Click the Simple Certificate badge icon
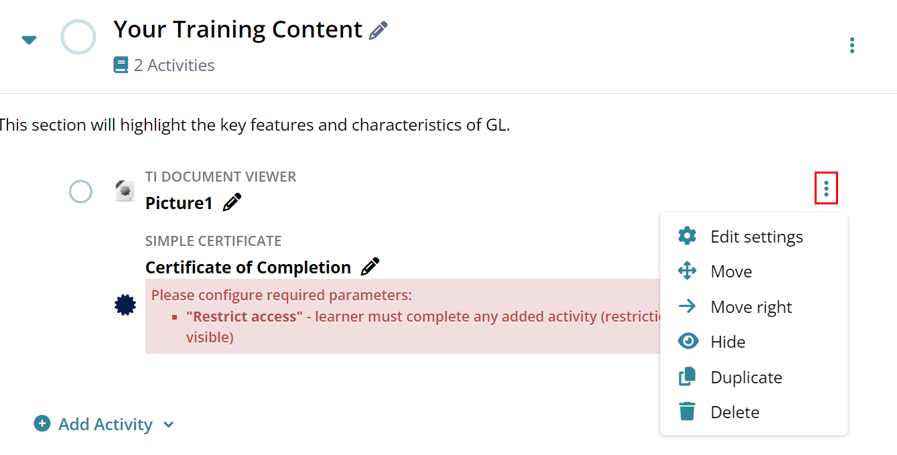Screen dimensions: 897x455 [x=125, y=306]
